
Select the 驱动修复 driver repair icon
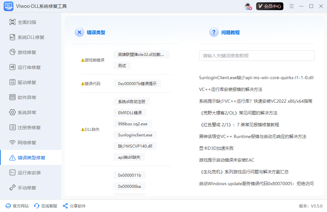click(x=12, y=82)
